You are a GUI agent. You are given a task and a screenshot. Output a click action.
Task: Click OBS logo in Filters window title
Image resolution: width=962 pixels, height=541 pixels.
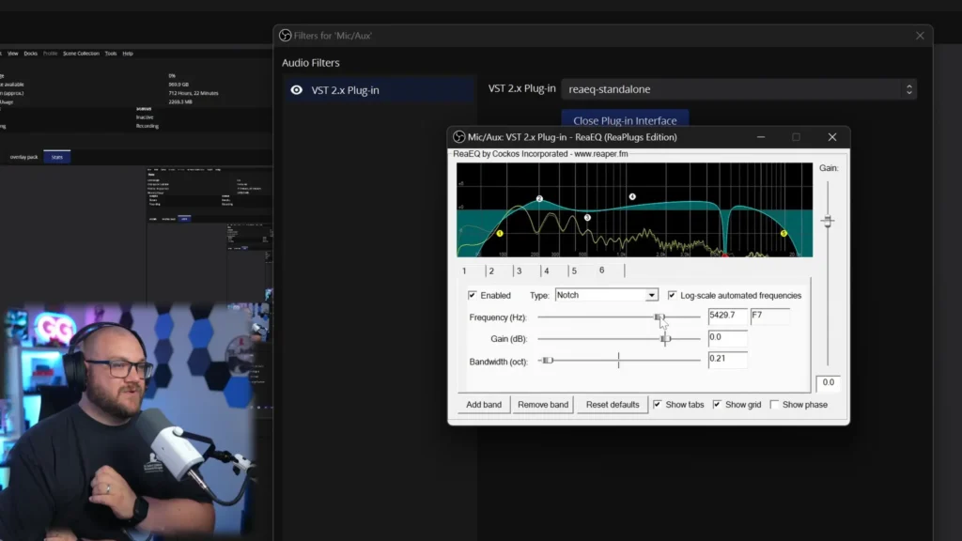tap(286, 36)
